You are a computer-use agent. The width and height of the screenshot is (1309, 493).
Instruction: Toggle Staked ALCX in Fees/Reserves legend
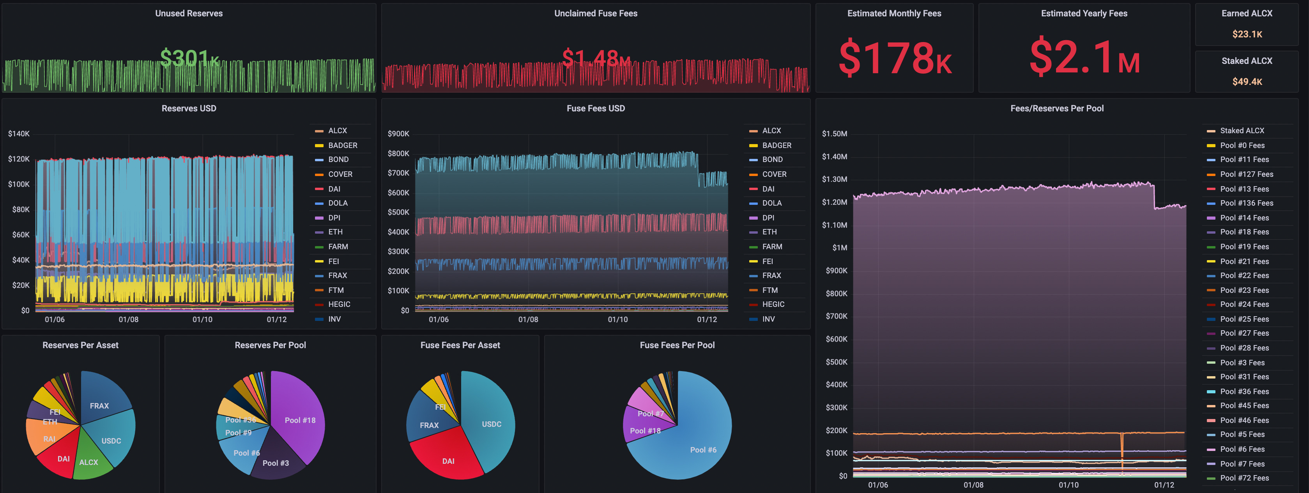pos(1242,130)
